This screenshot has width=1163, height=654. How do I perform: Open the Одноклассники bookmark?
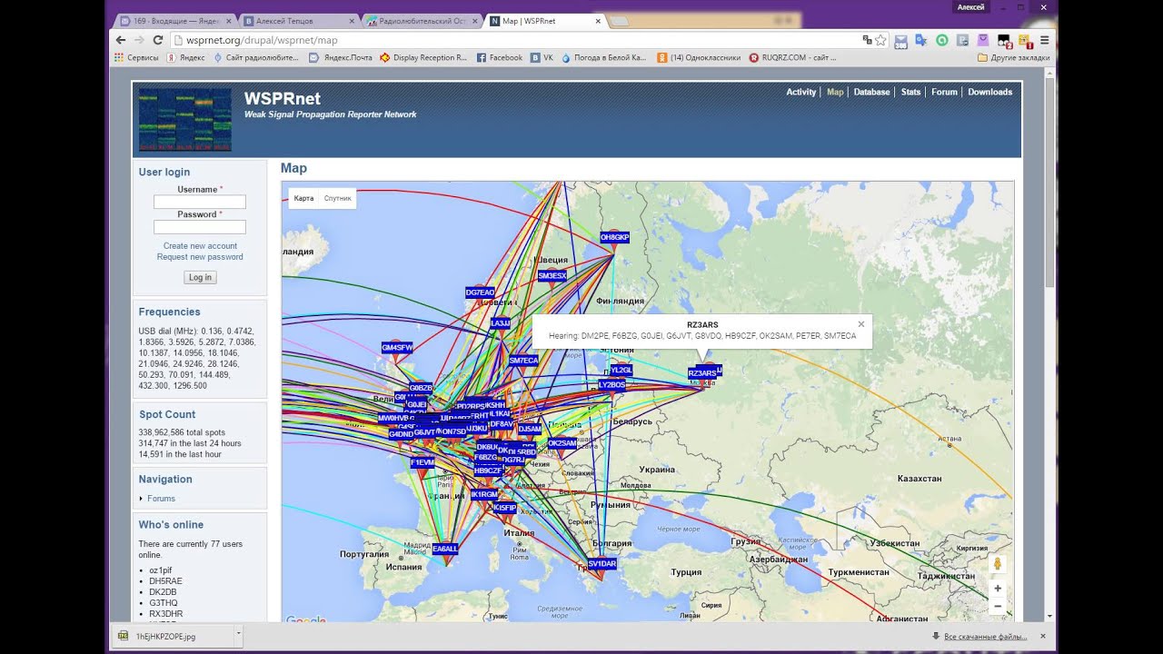699,57
